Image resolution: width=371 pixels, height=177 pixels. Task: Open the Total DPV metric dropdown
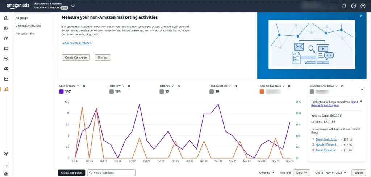[117, 86]
